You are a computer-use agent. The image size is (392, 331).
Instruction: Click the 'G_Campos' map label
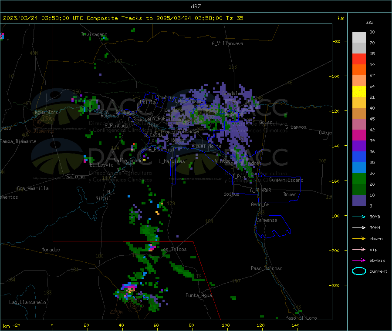[x=296, y=127]
